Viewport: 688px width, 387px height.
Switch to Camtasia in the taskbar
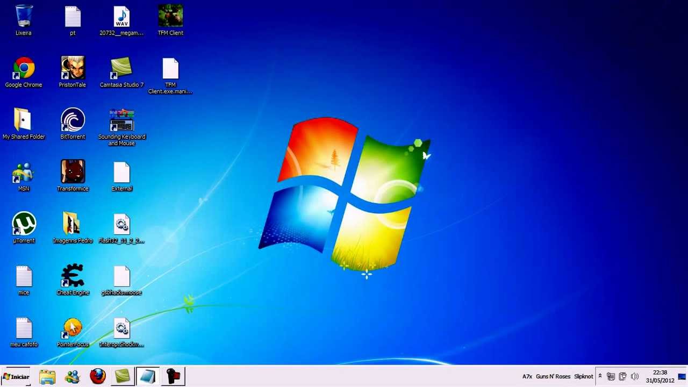(x=123, y=376)
